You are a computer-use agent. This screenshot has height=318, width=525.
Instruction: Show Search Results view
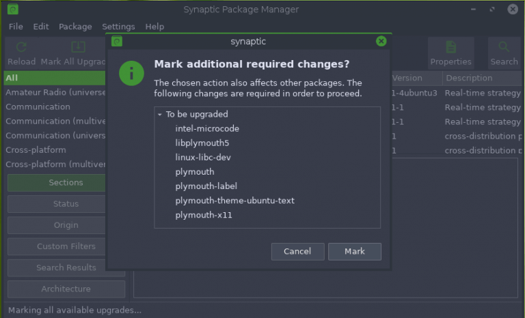[66, 268]
